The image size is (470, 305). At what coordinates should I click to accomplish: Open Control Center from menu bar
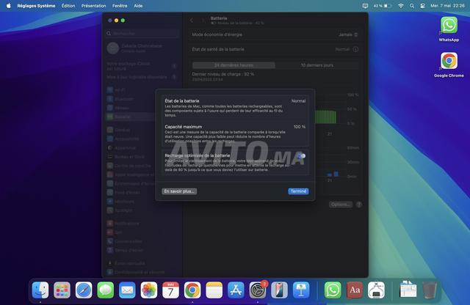tap(422, 5)
